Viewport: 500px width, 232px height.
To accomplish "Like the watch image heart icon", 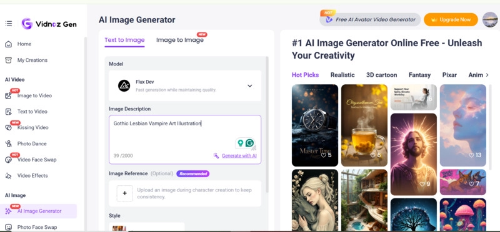I will pos(323,155).
